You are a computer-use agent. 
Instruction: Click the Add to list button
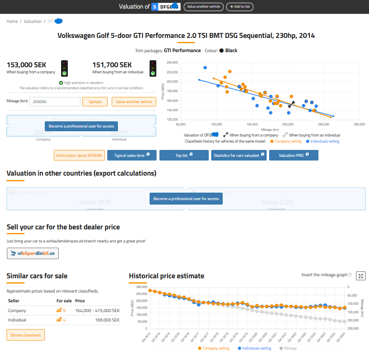coord(240,7)
